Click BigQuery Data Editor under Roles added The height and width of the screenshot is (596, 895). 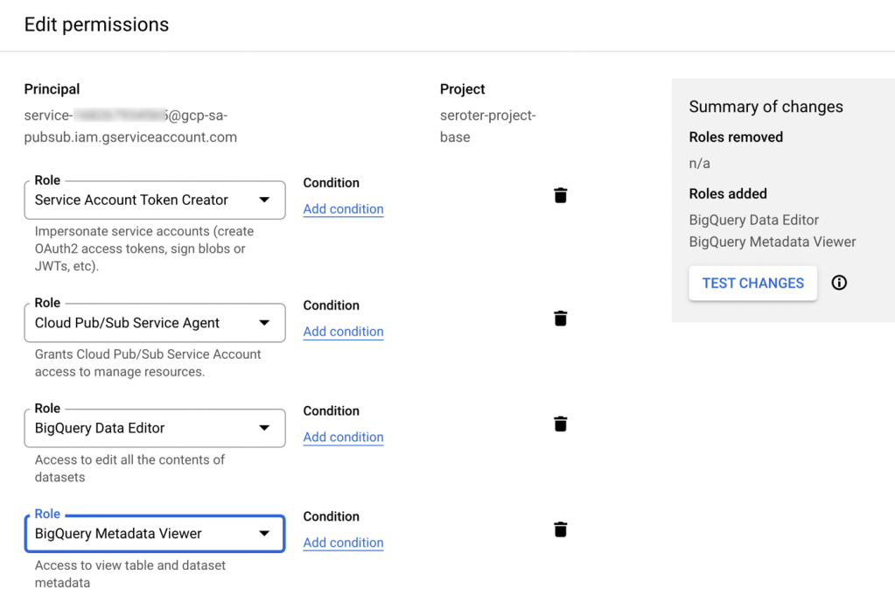(x=753, y=220)
